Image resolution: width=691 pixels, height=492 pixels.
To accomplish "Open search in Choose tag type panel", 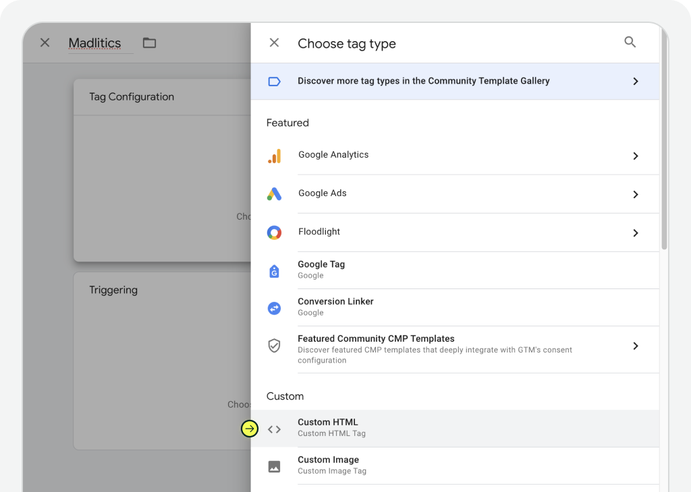I will point(630,42).
